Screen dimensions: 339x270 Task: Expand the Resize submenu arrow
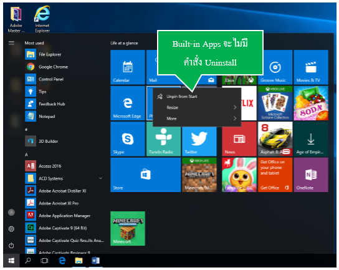tap(235, 107)
